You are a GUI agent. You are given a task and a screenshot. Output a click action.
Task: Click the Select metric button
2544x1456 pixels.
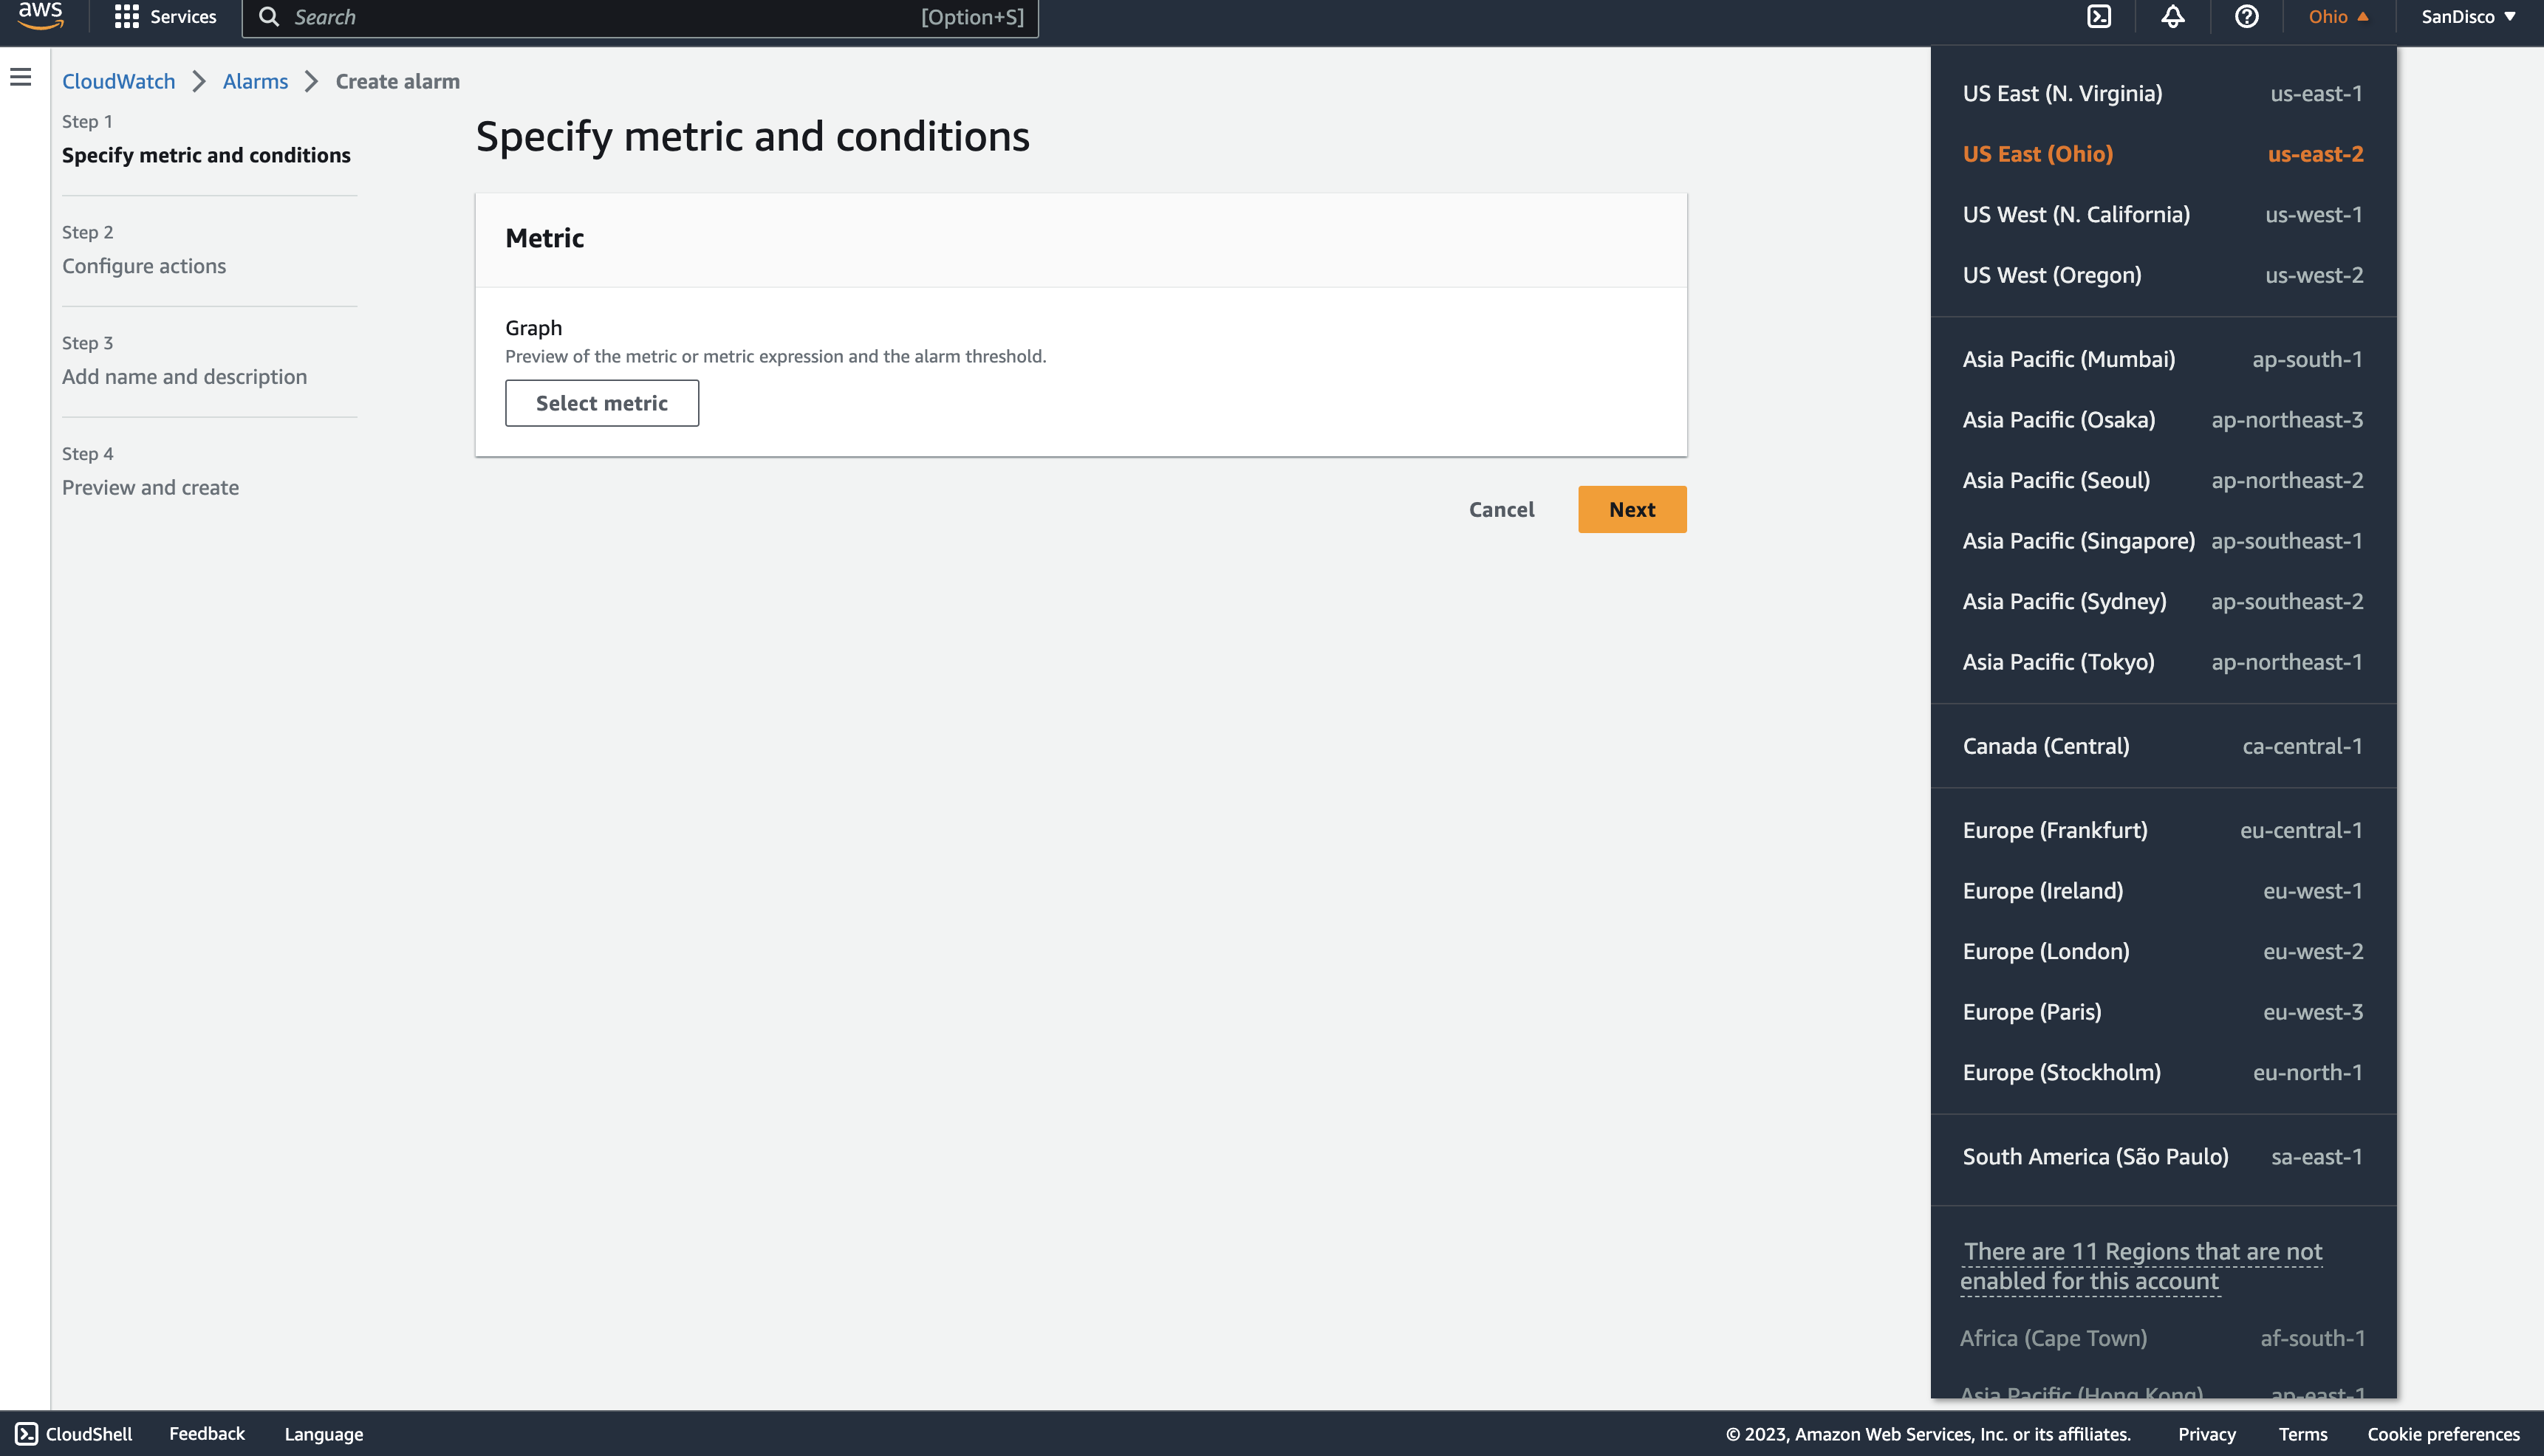tap(601, 403)
